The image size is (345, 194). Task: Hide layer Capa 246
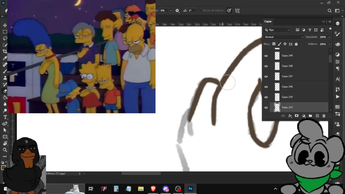[266, 87]
